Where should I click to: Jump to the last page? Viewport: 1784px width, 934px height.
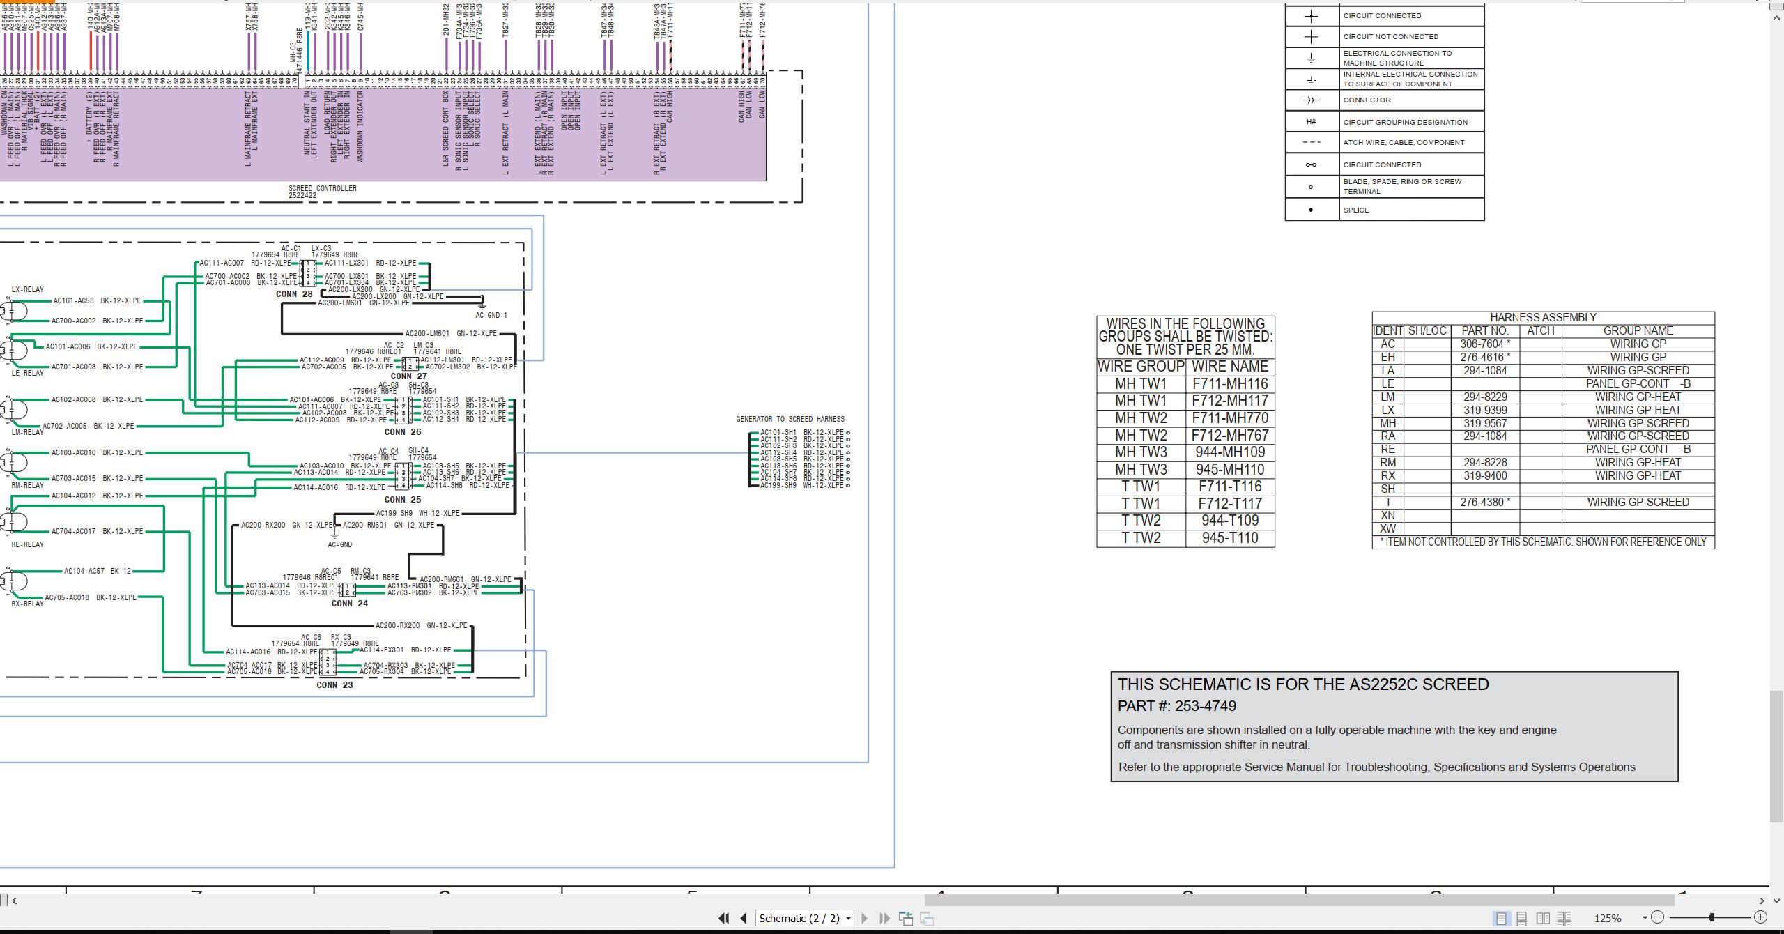(884, 918)
